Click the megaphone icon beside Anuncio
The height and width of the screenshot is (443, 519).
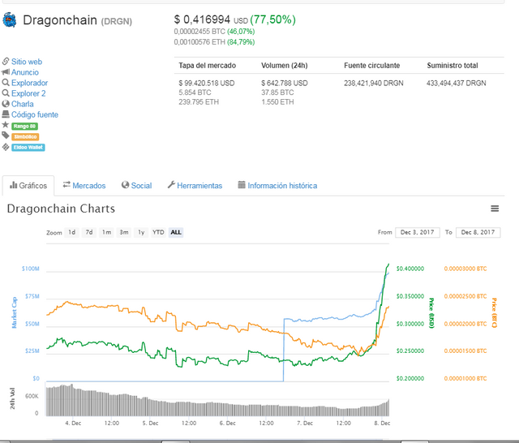coord(6,72)
